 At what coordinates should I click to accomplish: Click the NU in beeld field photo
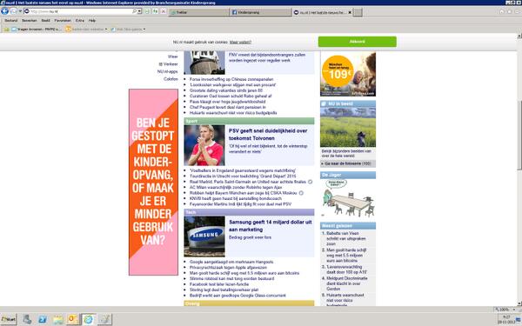pyautogui.click(x=348, y=127)
